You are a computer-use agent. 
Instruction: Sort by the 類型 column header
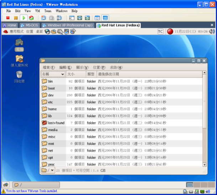pos(91,74)
